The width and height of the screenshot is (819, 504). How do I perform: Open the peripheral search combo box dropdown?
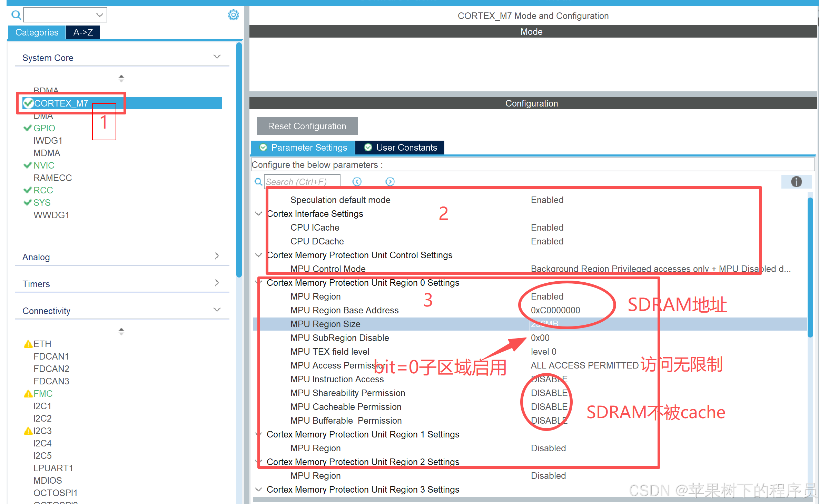pyautogui.click(x=100, y=15)
